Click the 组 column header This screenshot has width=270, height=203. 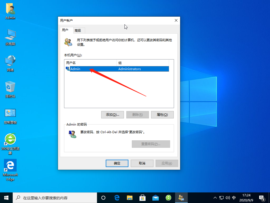point(143,63)
